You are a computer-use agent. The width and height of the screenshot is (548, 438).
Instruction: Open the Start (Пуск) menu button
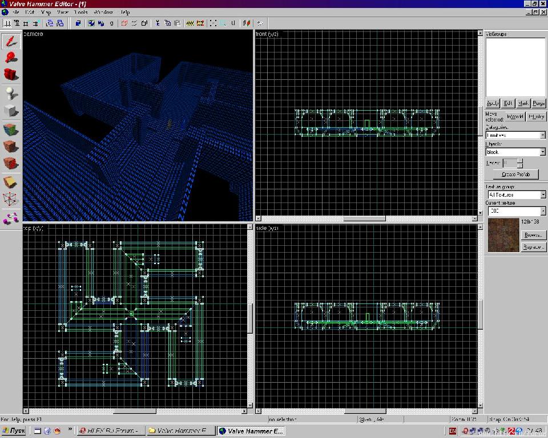coord(13,431)
